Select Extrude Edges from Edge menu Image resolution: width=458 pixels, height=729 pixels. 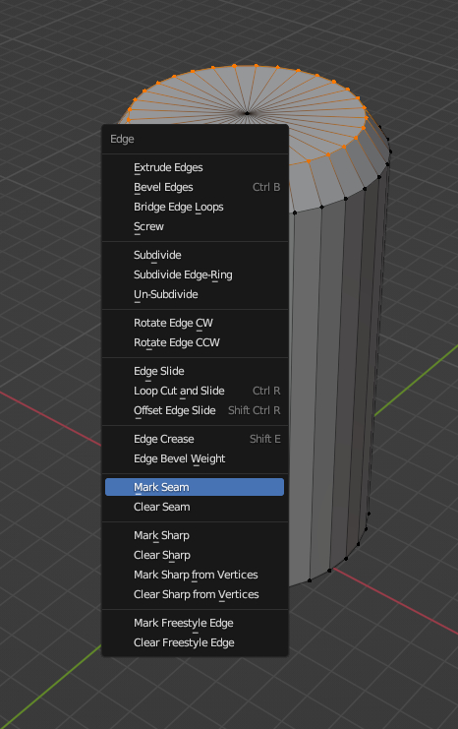pyautogui.click(x=195, y=167)
